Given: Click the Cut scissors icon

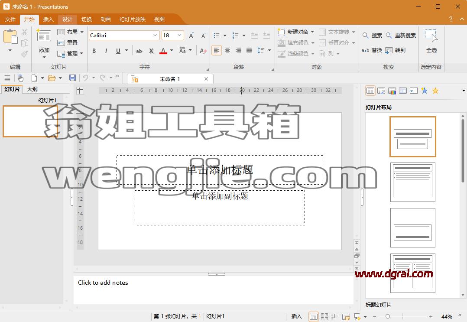Looking at the screenshot, I should (24, 32).
